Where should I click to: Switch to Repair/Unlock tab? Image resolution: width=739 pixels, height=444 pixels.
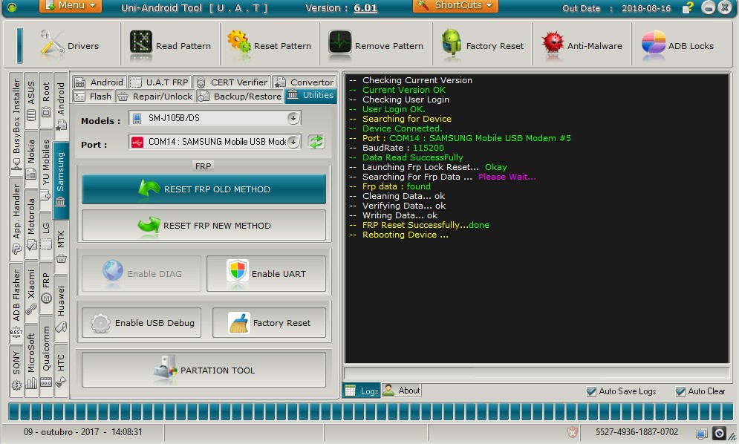(x=155, y=97)
